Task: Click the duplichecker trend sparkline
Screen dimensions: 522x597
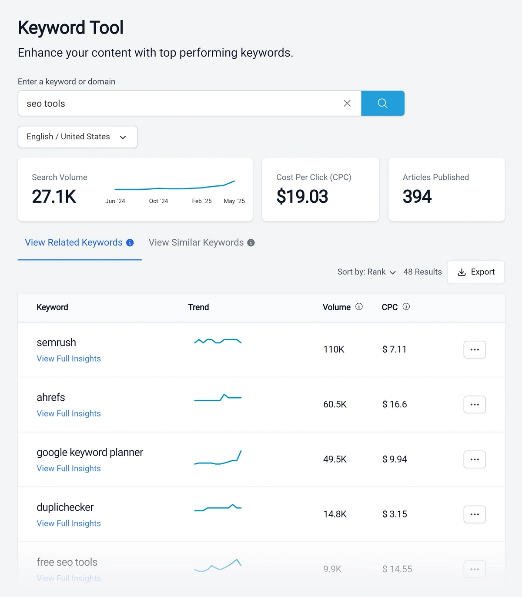Action: pos(217,508)
